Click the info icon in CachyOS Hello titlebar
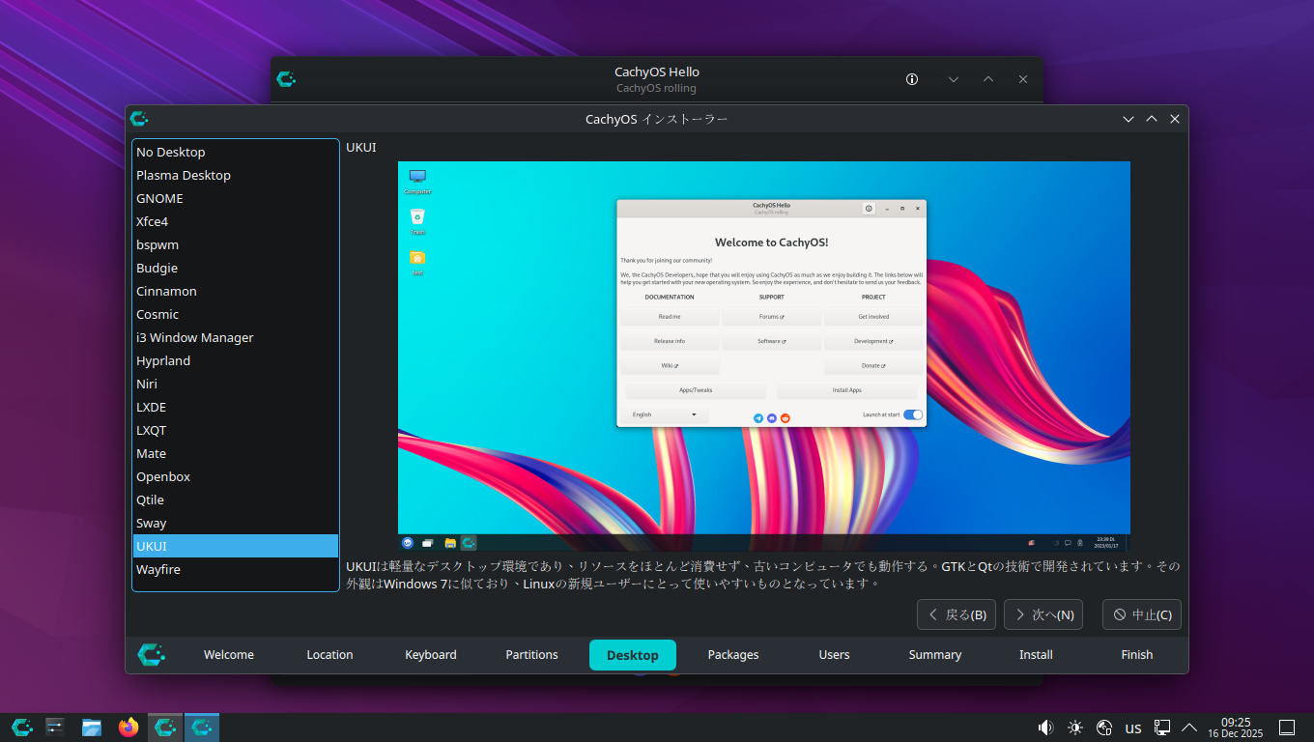The width and height of the screenshot is (1314, 742). 912,79
